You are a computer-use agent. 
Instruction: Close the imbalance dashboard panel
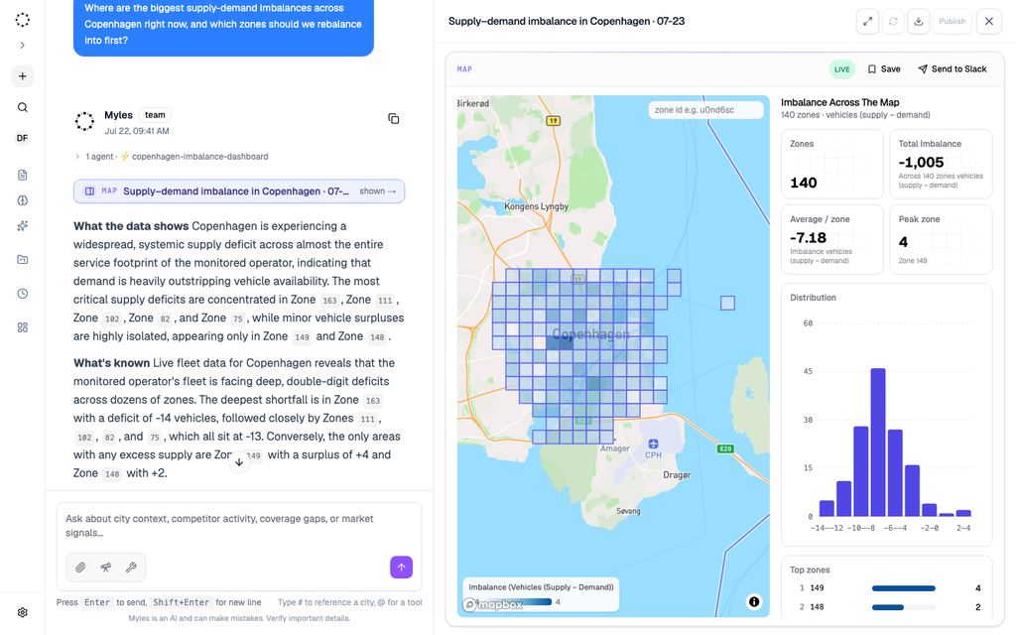point(989,22)
